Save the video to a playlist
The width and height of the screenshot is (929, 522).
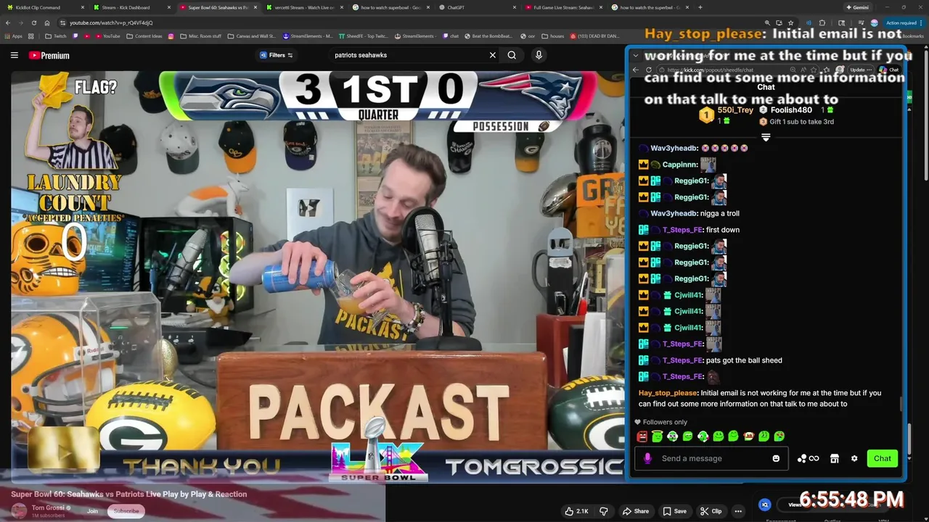674,511
